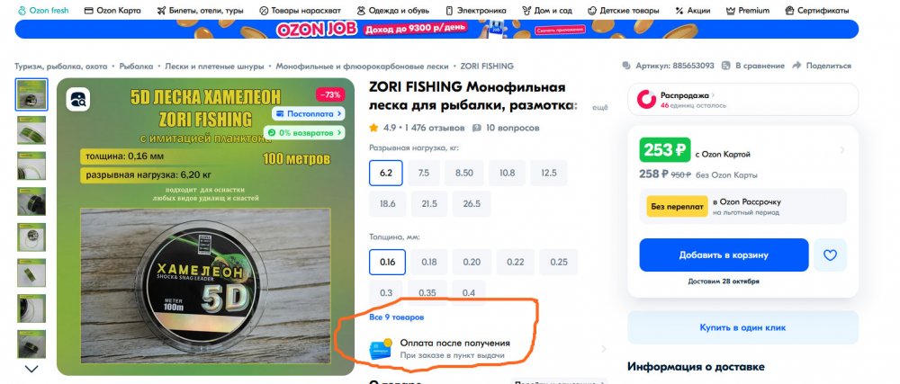Image resolution: width=900 pixels, height=384 pixels.
Task: Open Все 9 товаров link
Action: coord(397,317)
